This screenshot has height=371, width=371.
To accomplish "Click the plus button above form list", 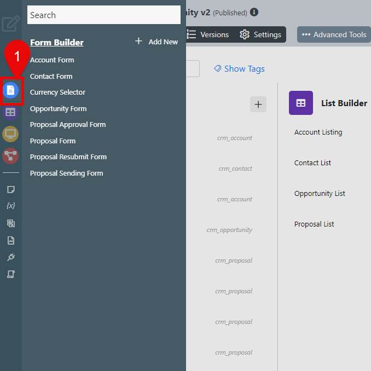I will [258, 105].
